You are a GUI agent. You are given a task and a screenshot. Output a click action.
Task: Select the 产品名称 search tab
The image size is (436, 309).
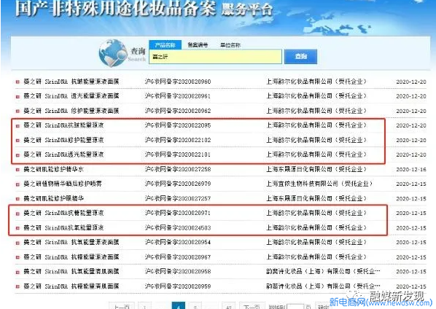(166, 45)
